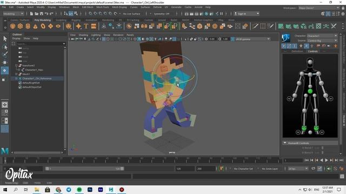Select the arrow Select tool in toolbox
This screenshot has height=194, width=346.
click(x=5, y=39)
